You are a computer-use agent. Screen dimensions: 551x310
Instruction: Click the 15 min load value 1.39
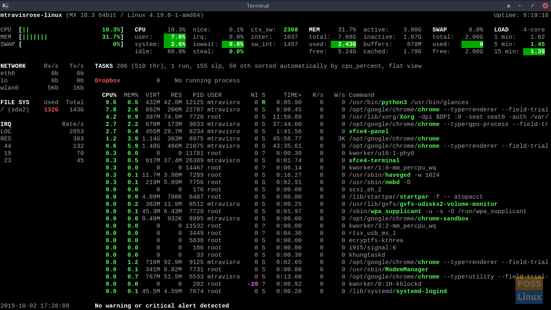click(534, 52)
